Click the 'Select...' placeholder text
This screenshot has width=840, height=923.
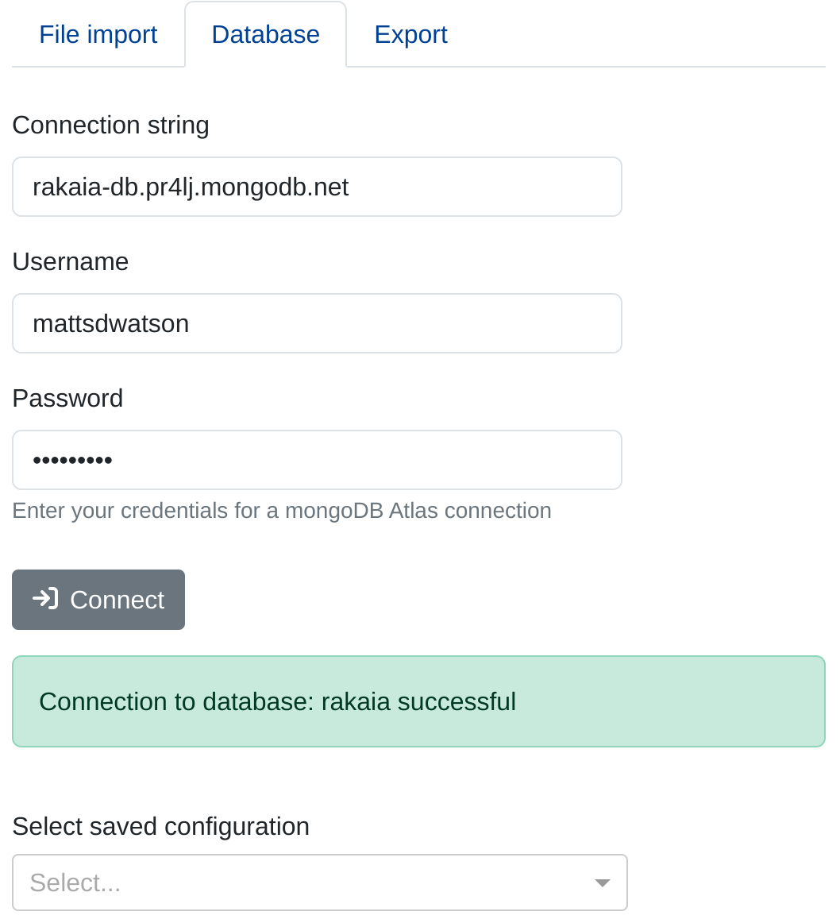(x=75, y=882)
